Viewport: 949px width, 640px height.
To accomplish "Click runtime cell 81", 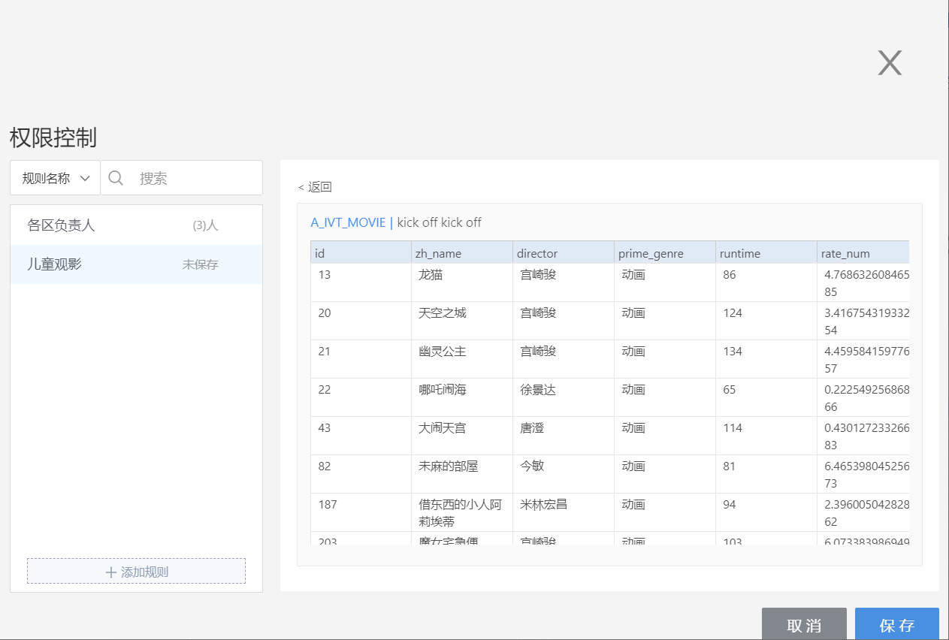I will [x=766, y=475].
